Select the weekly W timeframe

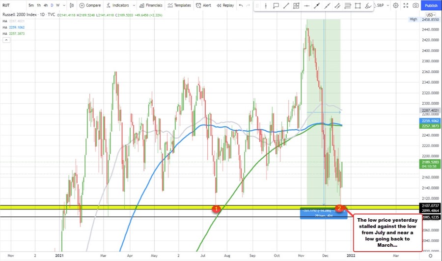point(58,5)
